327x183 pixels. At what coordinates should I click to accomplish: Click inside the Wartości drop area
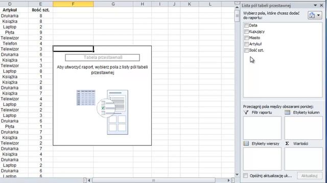(x=303, y=159)
